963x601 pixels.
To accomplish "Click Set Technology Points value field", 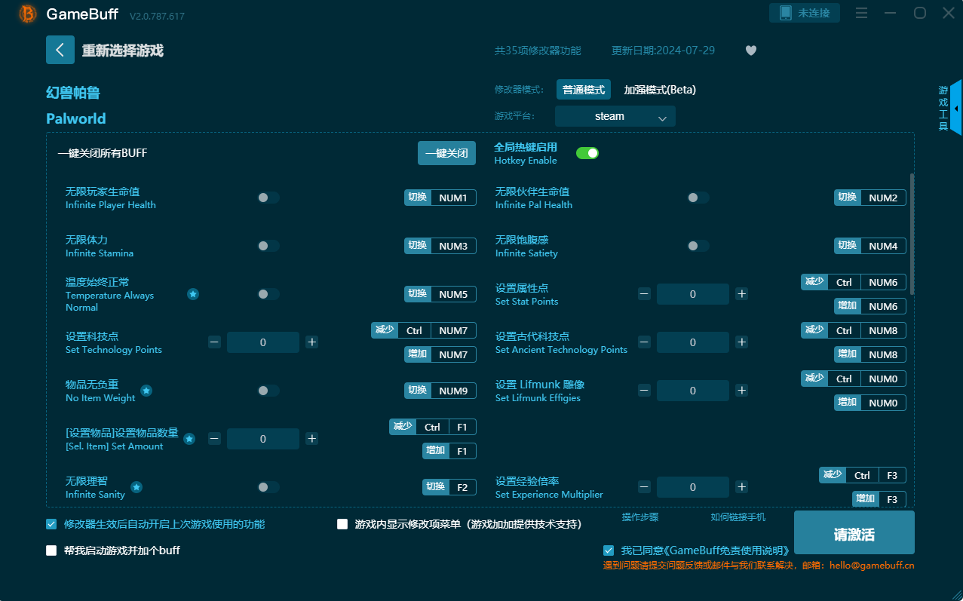I will (263, 342).
